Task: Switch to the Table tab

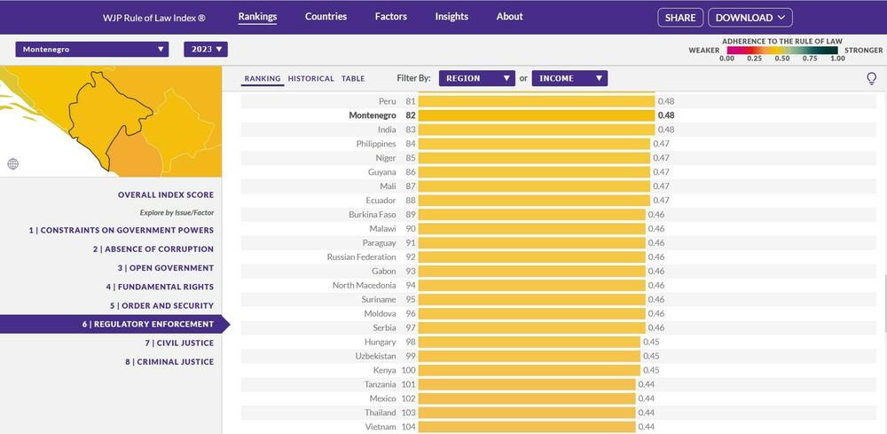Action: point(353,79)
